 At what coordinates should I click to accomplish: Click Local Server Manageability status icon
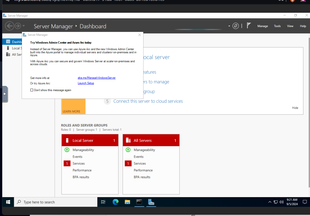coord(67,150)
